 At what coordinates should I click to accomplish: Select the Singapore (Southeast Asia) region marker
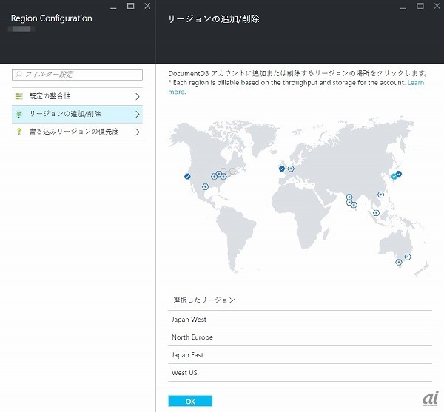tap(376, 212)
